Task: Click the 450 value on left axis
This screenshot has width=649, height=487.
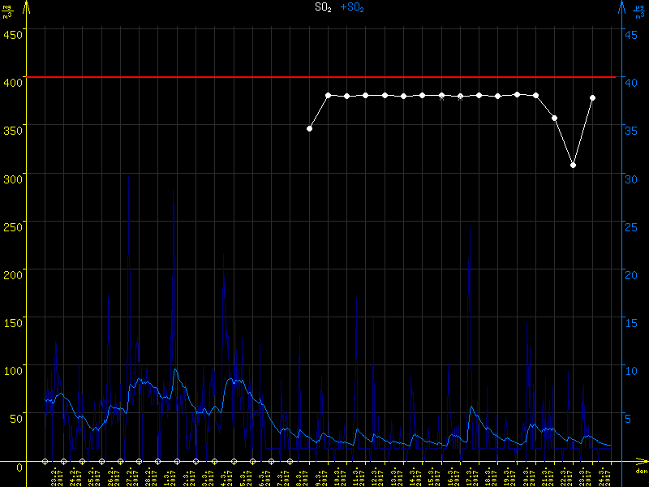Action: (x=12, y=34)
